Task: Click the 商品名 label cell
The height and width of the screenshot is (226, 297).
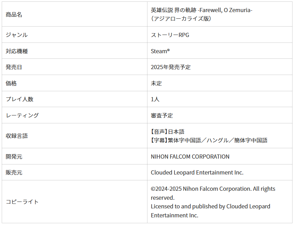Action: point(14,15)
